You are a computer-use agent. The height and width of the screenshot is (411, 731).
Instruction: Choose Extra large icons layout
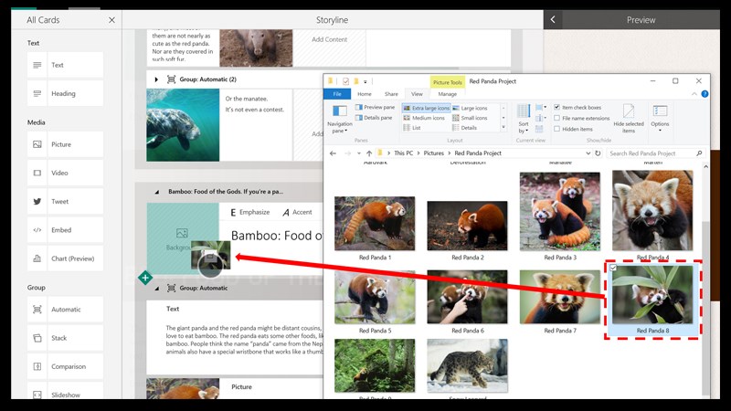coord(427,108)
